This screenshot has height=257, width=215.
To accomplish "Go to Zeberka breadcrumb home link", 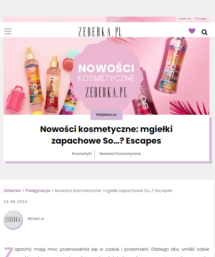I will 12,190.
